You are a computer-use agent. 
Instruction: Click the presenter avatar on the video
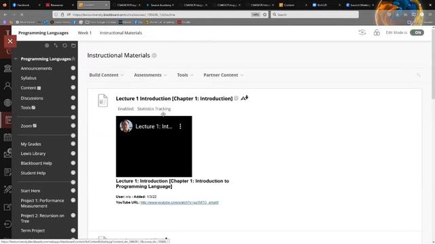click(x=126, y=126)
